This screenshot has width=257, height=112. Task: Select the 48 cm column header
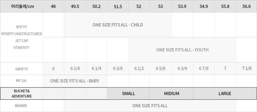(x=53, y=6)
